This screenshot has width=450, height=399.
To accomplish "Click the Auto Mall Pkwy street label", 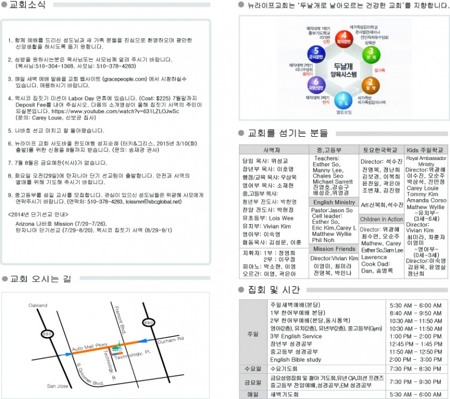I will coord(89,347).
